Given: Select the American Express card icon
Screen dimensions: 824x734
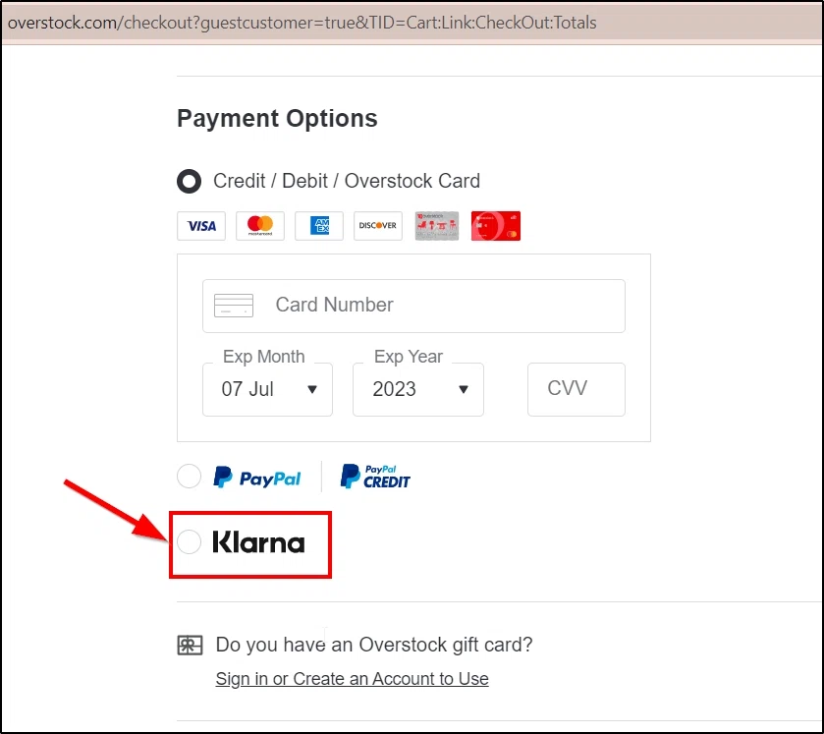Looking at the screenshot, I should tap(318, 226).
